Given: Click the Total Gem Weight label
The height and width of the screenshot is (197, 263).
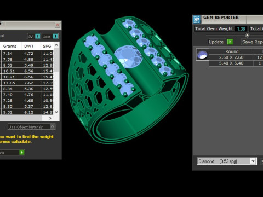Looking at the screenshot, I should (x=214, y=28).
